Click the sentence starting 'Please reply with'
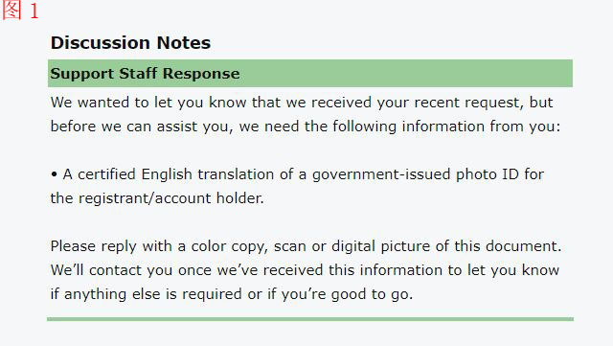This screenshot has height=346, width=613. [306, 246]
